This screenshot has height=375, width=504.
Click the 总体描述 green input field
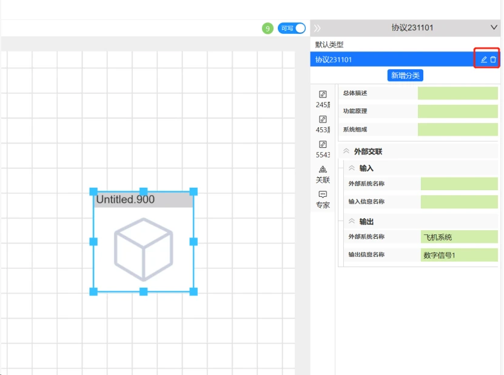[458, 93]
